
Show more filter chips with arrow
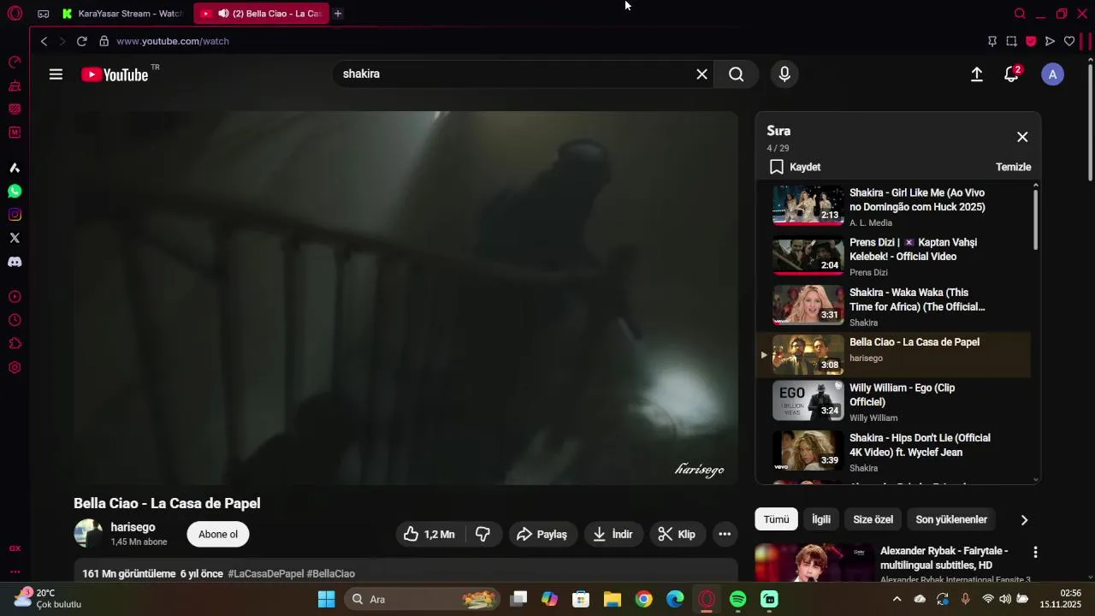point(1024,520)
